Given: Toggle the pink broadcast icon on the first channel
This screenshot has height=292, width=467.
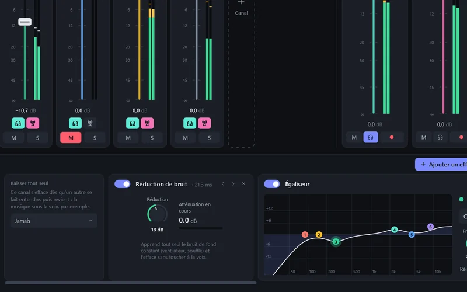Looking at the screenshot, I should pyautogui.click(x=33, y=123).
